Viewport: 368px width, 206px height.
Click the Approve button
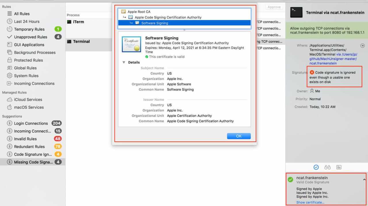click(x=274, y=7)
